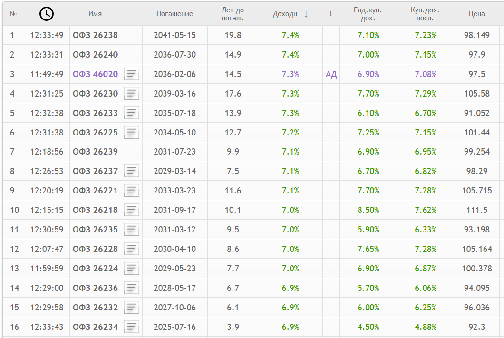Sort by the Цена column header
504x338 pixels.
click(477, 14)
